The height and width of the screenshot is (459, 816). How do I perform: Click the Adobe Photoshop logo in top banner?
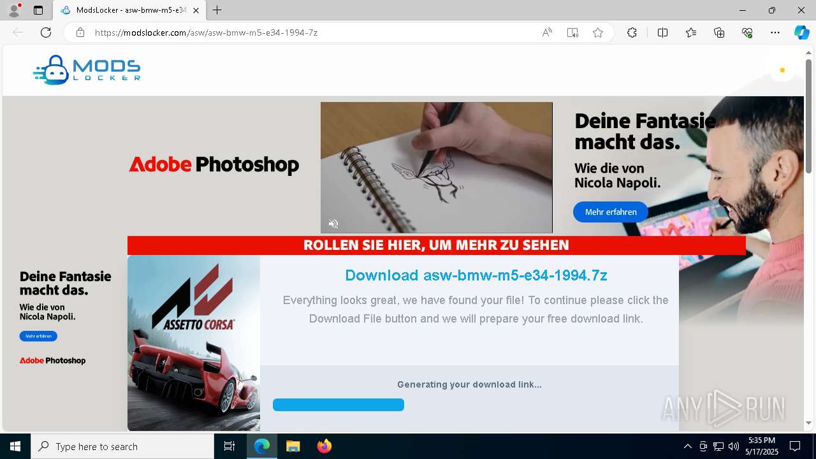(x=214, y=164)
